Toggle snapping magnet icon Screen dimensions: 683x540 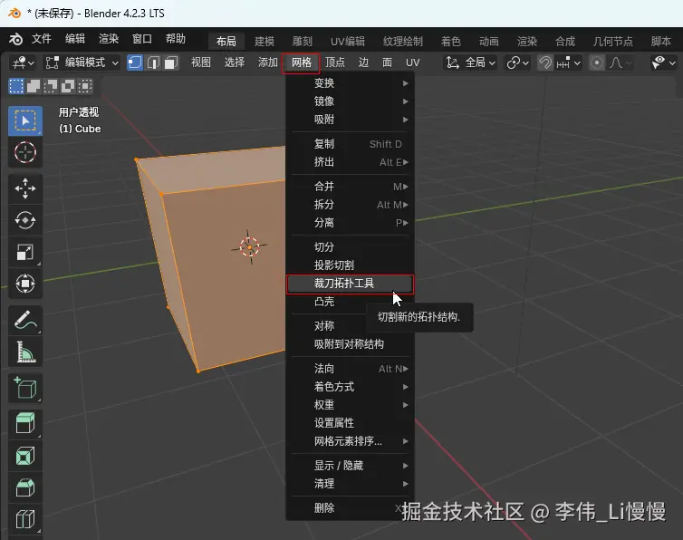point(545,63)
